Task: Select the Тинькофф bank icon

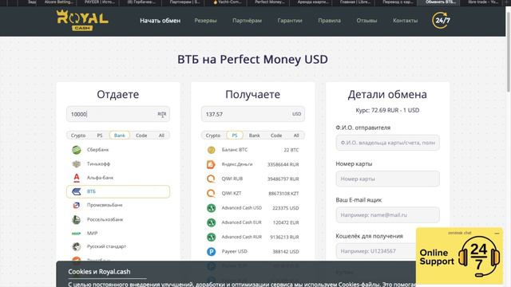Action: tap(77, 163)
